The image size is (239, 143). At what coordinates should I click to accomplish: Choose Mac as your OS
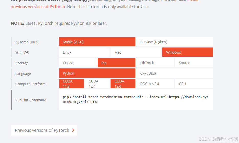136,52
